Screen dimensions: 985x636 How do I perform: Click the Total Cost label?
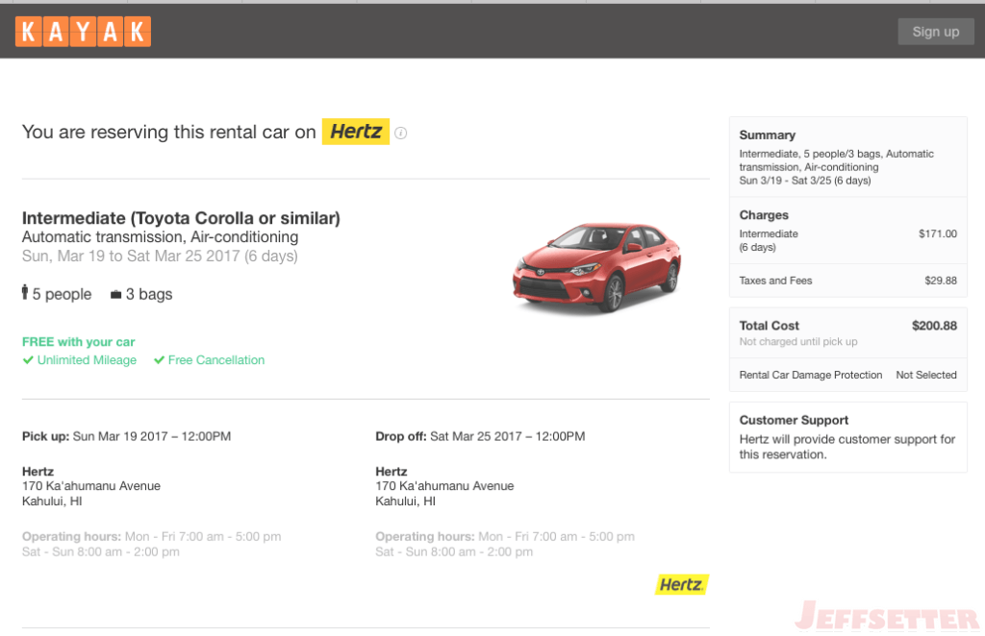[769, 326]
